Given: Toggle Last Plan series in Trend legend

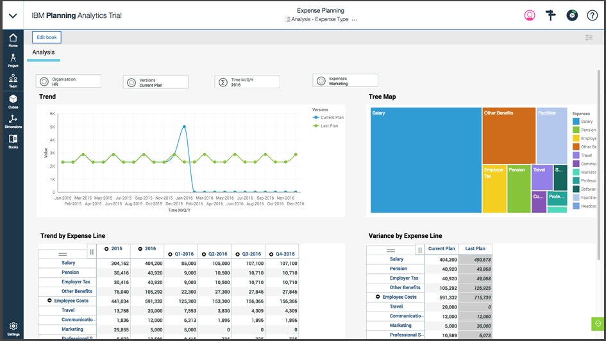Looking at the screenshot, I should pos(328,126).
